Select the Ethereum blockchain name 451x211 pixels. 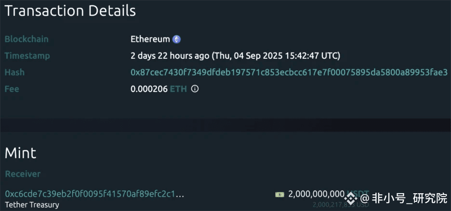[150, 40]
